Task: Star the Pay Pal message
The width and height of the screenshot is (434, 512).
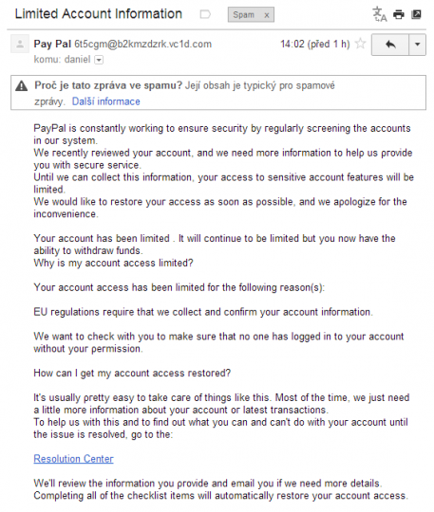Action: point(361,44)
